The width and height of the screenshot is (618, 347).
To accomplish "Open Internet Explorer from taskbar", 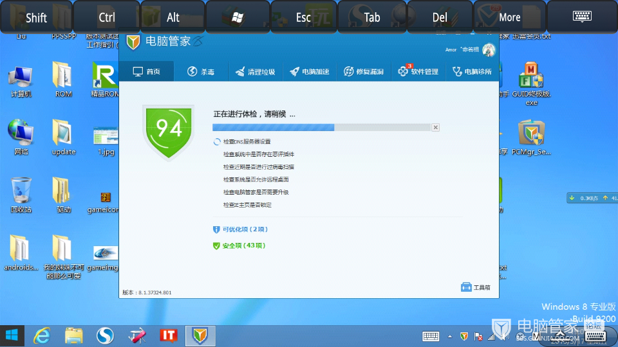I will click(42, 335).
